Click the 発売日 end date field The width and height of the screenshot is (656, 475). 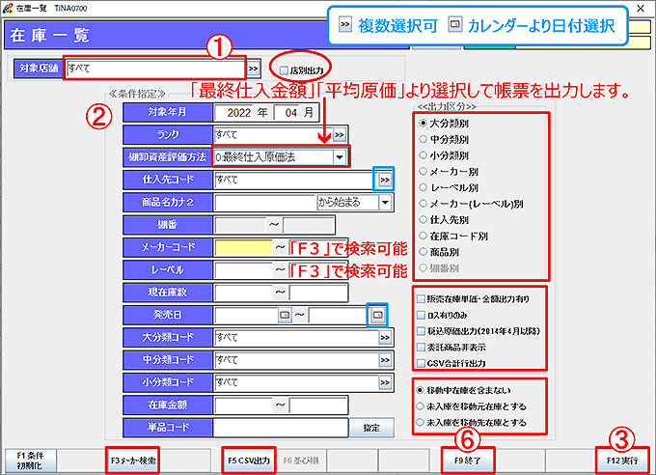click(x=340, y=315)
